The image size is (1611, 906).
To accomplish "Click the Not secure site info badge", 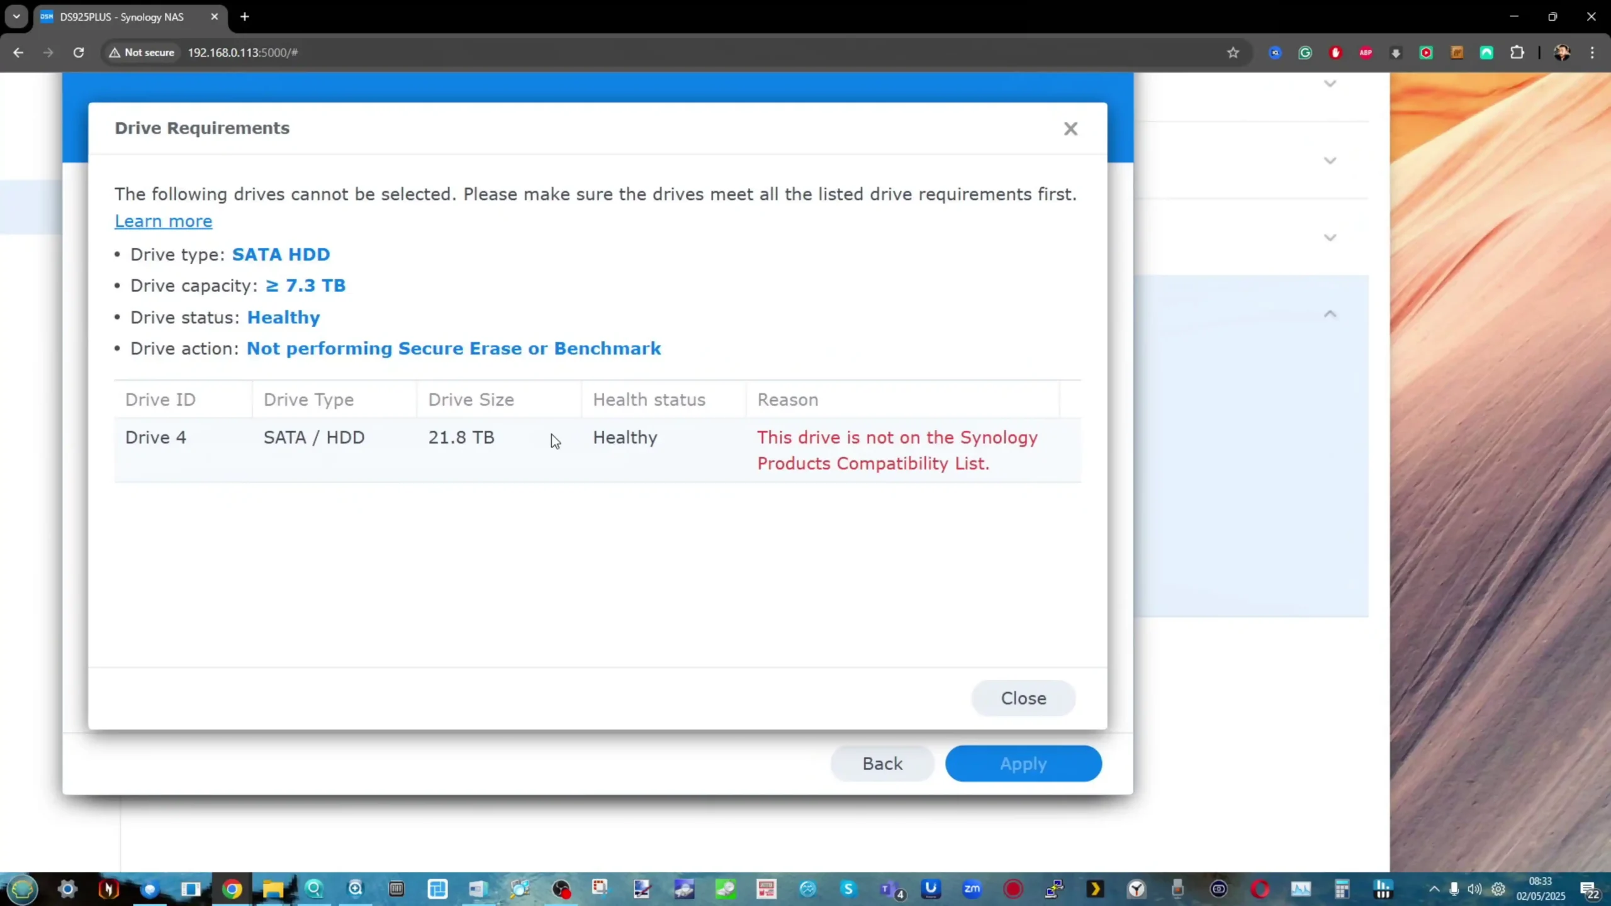I will click(x=142, y=52).
